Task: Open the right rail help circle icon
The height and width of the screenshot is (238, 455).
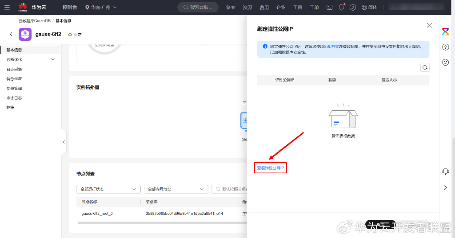Action: click(x=445, y=47)
